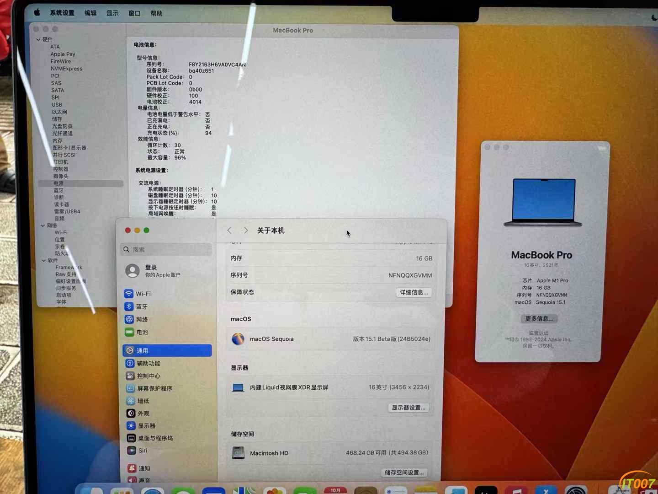Open Calendar icon in the Dock
The image size is (658, 494).
point(336,490)
